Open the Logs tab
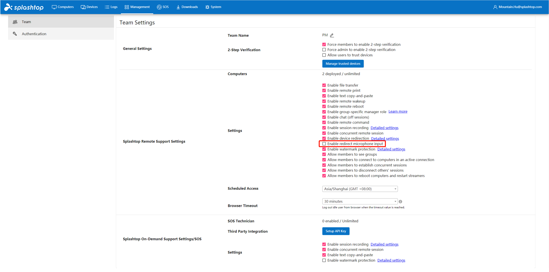The width and height of the screenshot is (549, 272). pyautogui.click(x=111, y=7)
